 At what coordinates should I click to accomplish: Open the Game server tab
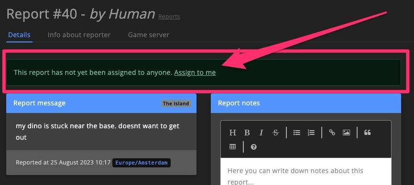[x=148, y=35]
